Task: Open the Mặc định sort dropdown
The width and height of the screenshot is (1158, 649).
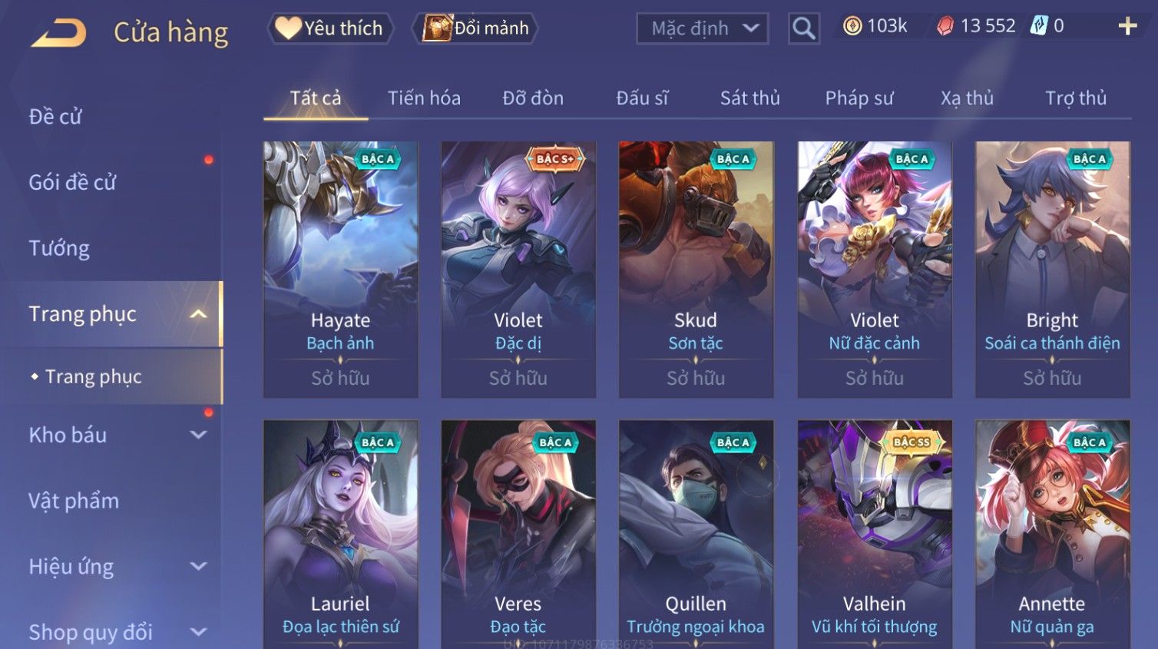Action: (x=703, y=28)
